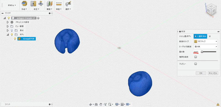Click the upper-left blue mesh body in viewport
This screenshot has height=107, width=221.
pos(67,41)
